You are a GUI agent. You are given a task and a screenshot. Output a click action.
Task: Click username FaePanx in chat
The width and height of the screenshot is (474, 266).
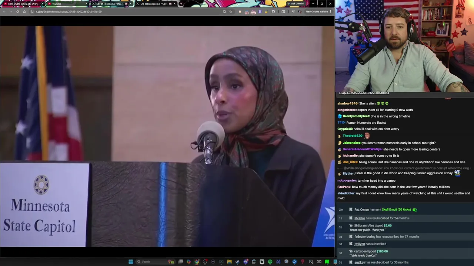tap(344, 187)
